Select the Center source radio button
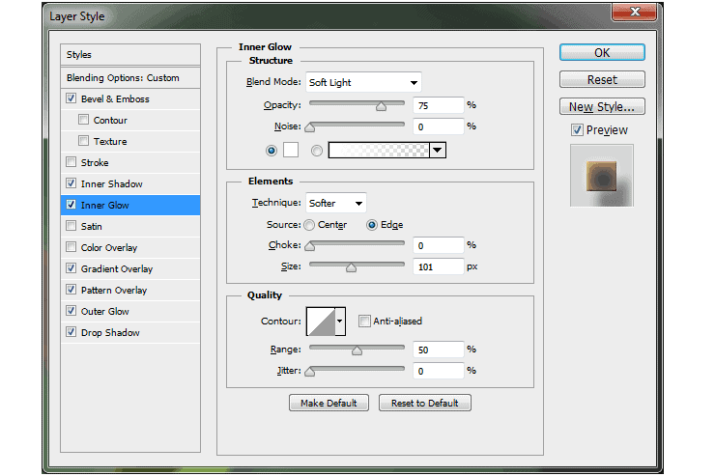The height and width of the screenshot is (476, 715). tap(309, 225)
